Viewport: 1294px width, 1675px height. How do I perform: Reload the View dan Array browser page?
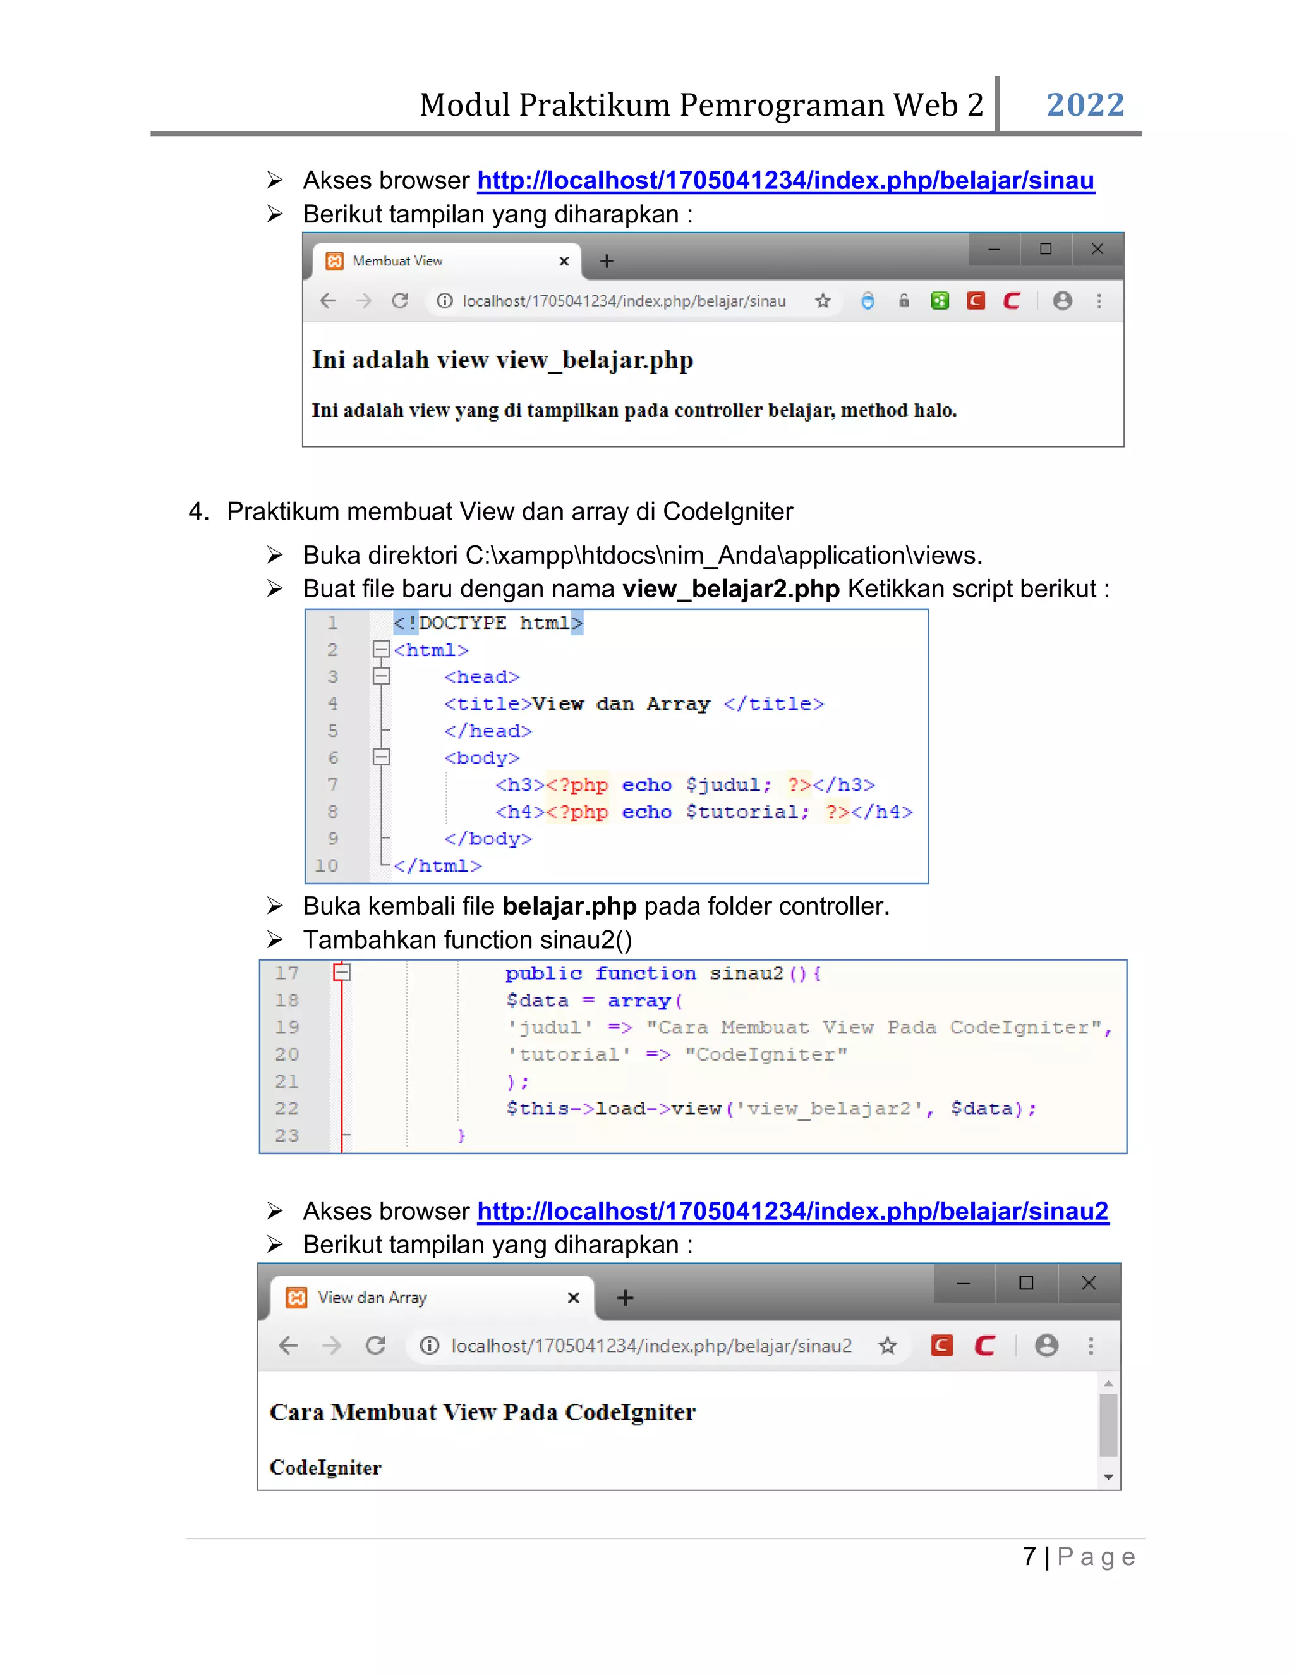(x=375, y=1345)
